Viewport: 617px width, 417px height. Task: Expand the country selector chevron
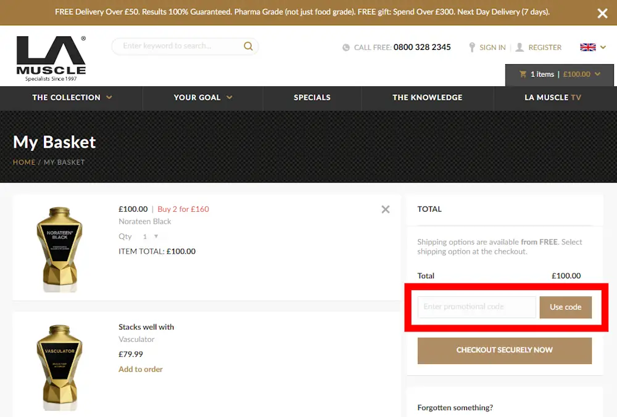point(603,47)
